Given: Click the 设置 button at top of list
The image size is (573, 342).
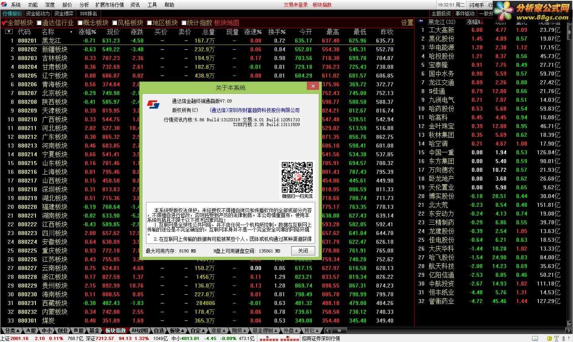Looking at the screenshot, I should [x=407, y=23].
